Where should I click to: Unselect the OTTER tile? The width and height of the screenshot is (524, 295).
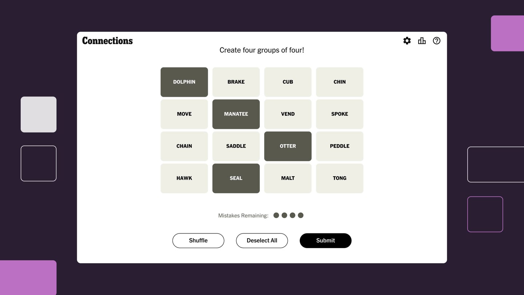click(x=287, y=146)
